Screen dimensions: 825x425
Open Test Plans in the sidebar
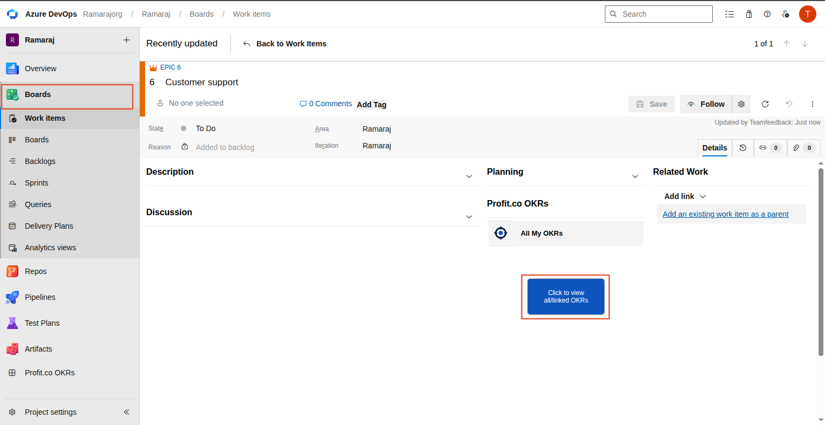point(70,323)
